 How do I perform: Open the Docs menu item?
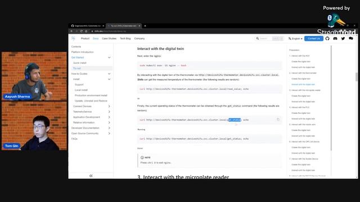[96, 39]
